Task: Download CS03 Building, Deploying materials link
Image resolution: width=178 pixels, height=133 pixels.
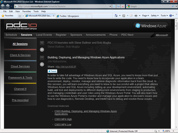Action: coord(86,113)
